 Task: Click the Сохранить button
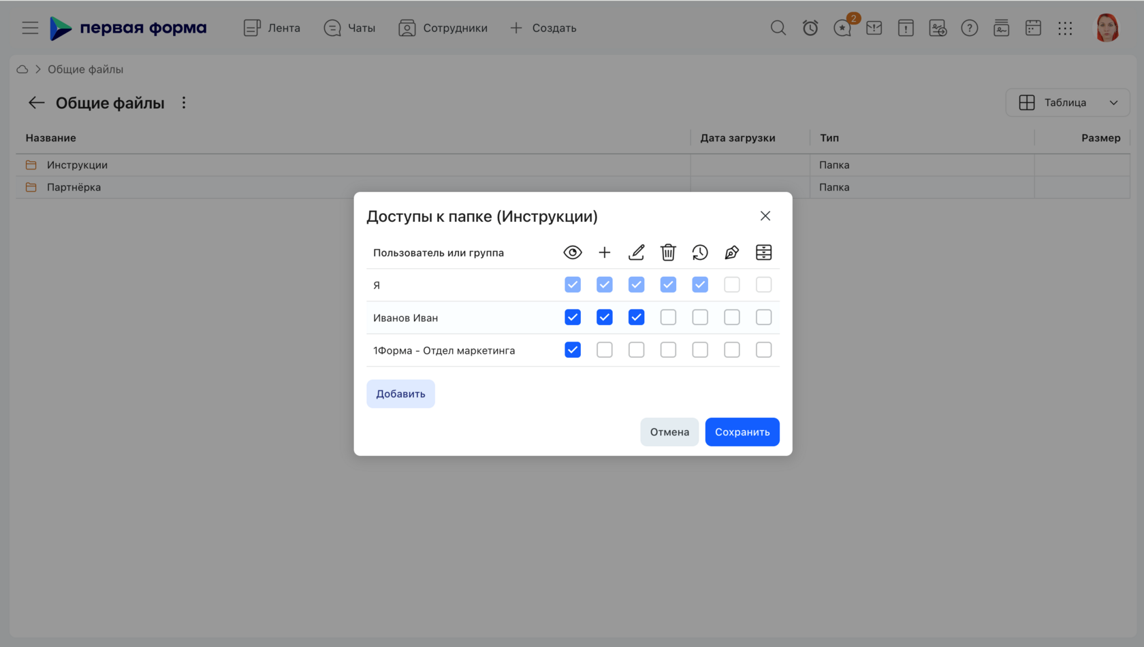(742, 432)
